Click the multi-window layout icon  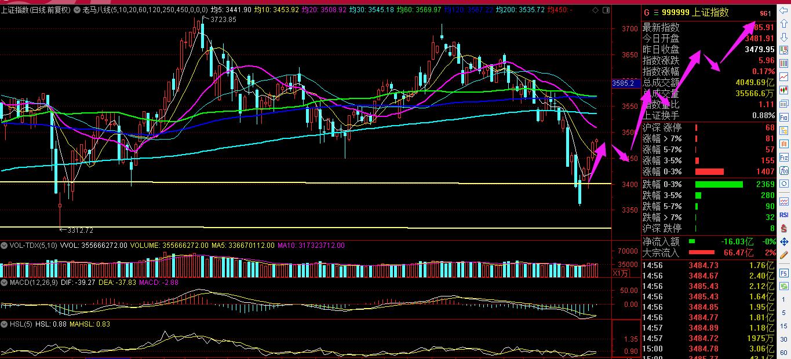[784, 104]
